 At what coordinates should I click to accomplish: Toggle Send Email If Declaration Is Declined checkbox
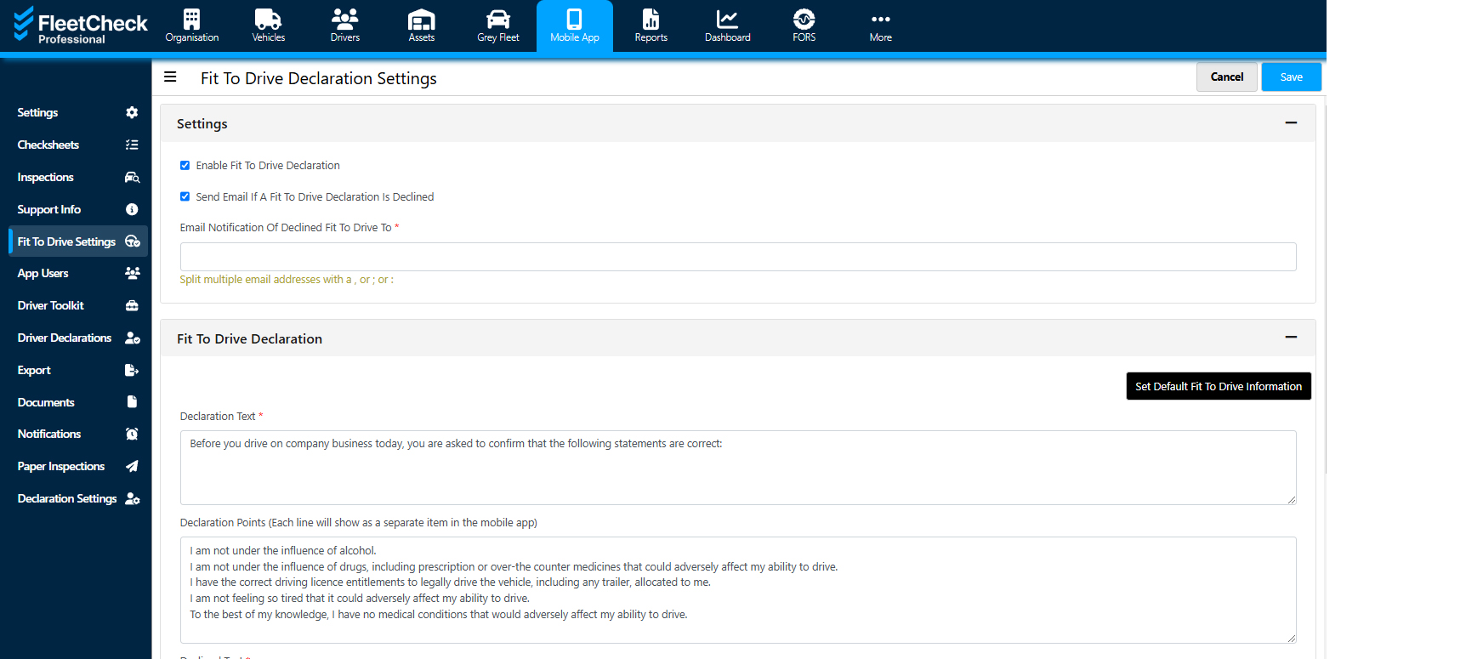click(185, 196)
